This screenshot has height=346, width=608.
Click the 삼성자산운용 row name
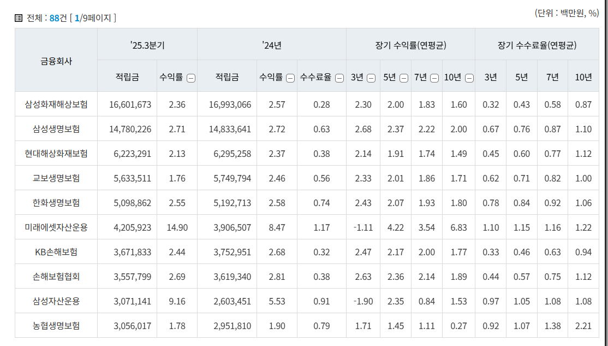pyautogui.click(x=56, y=301)
